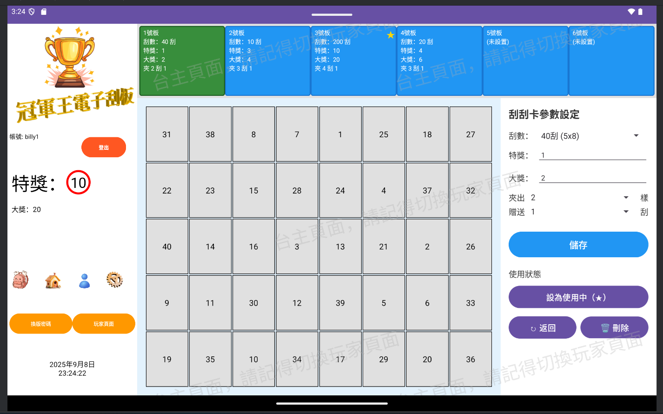Open the 玩家頁面 player page
Viewport: 663px width, 414px height.
[x=103, y=323]
